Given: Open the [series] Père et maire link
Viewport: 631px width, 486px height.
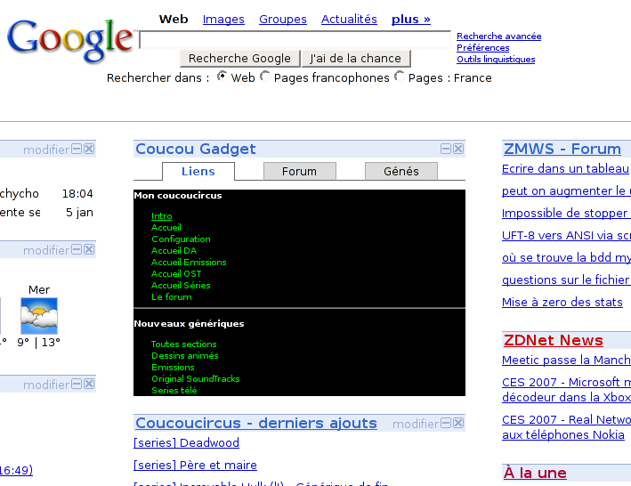Looking at the screenshot, I should 195,465.
